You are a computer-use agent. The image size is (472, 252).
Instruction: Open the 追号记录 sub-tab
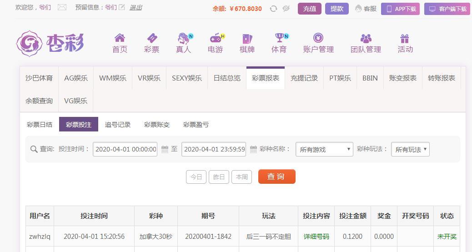[118, 124]
